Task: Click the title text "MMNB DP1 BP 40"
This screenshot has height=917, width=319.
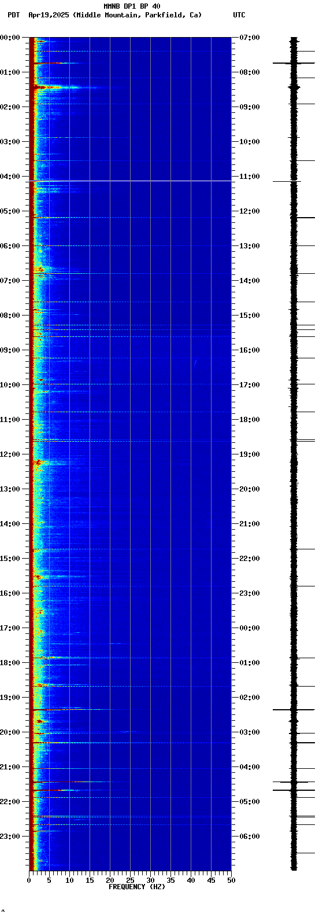Action: pyautogui.click(x=132, y=6)
